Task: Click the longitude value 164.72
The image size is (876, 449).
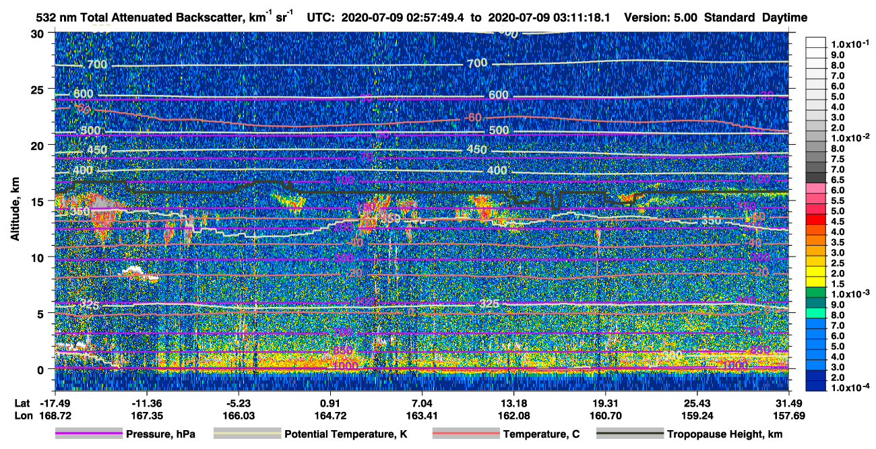Action: [330, 415]
